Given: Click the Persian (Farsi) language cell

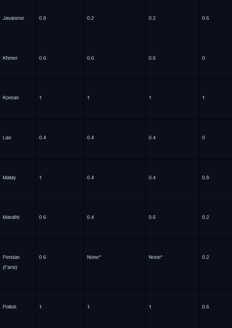Looking at the screenshot, I should (11, 262).
